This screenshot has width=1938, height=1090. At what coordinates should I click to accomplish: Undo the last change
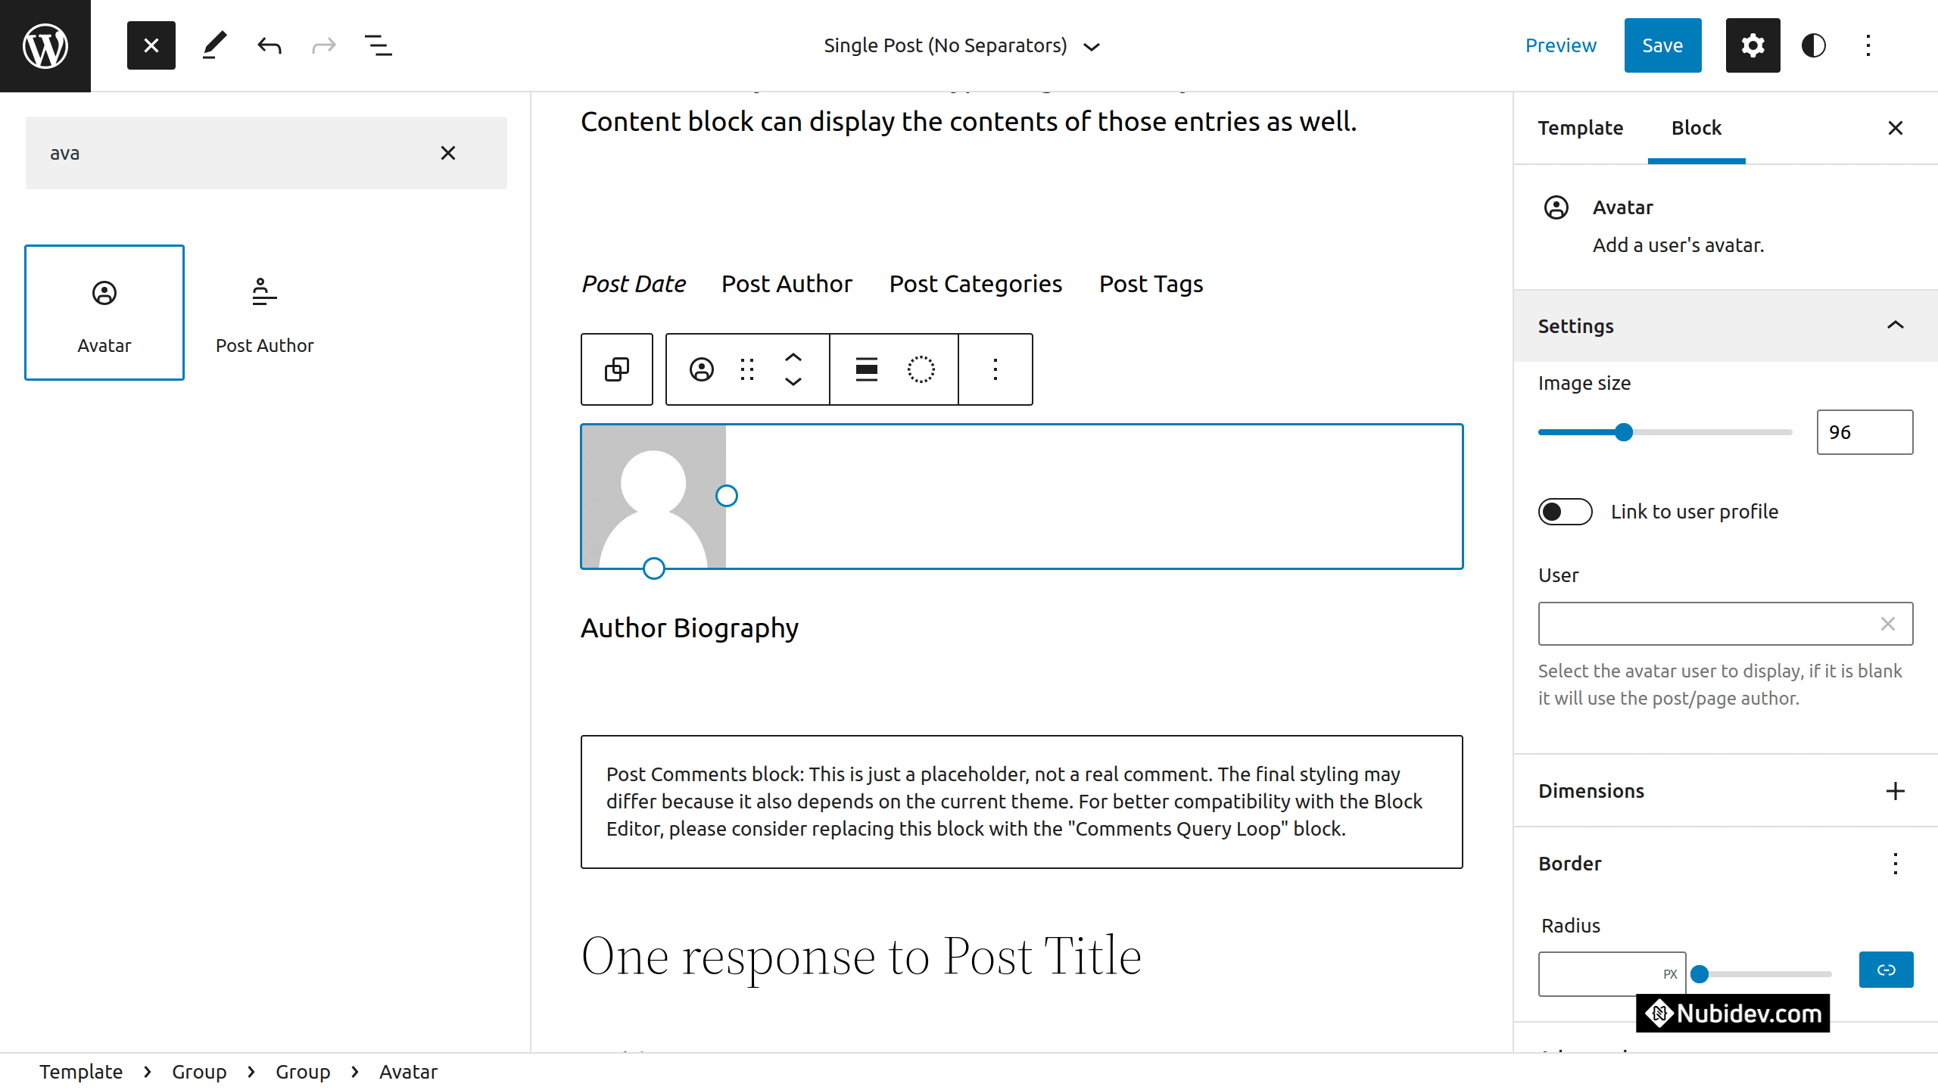[269, 45]
